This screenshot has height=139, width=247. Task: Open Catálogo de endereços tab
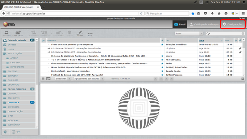tap(204, 24)
